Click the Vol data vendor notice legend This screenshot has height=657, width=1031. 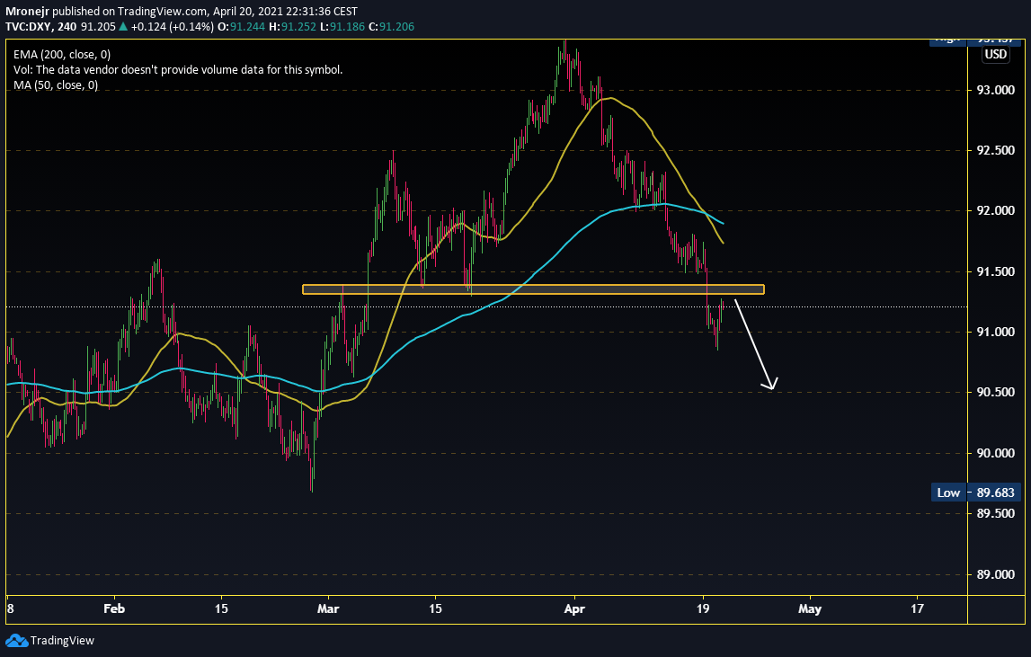click(178, 70)
